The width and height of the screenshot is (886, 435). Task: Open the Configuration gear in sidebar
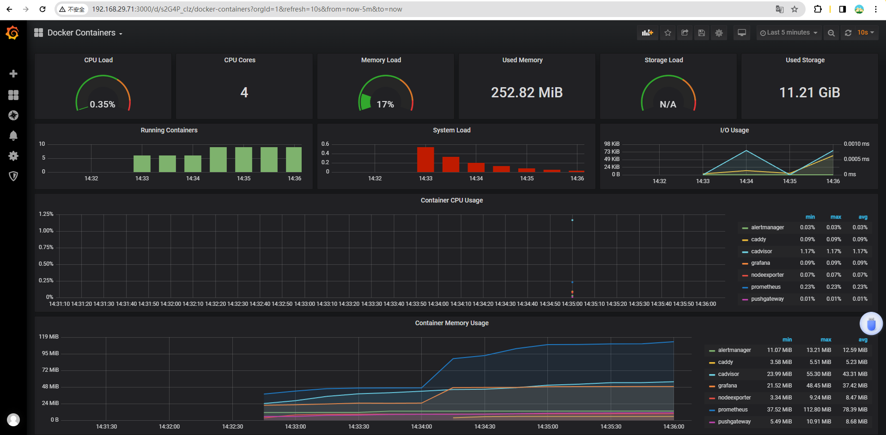(x=13, y=156)
